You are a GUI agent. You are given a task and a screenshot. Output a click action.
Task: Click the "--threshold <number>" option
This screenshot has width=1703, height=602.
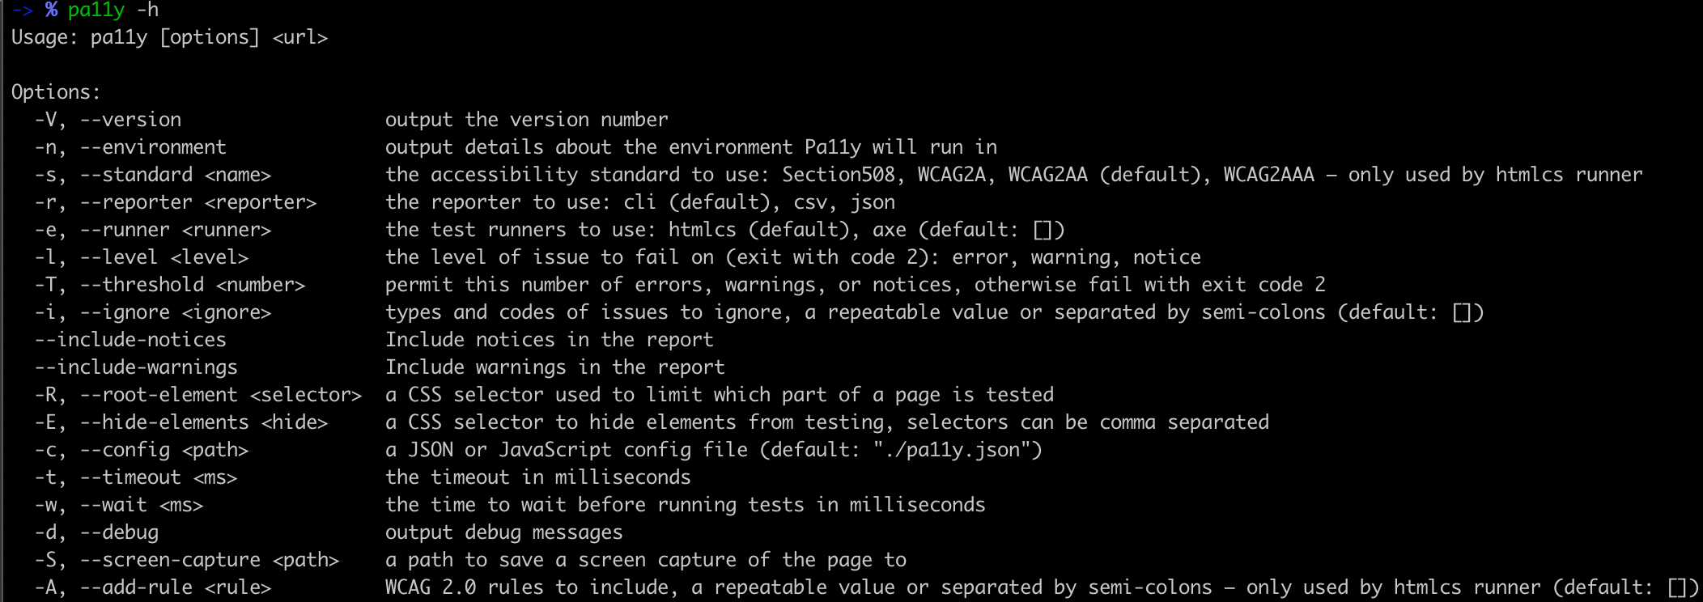193,285
